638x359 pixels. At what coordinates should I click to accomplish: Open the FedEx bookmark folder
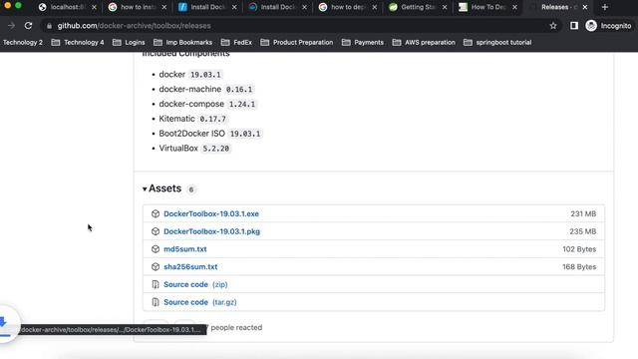click(236, 42)
